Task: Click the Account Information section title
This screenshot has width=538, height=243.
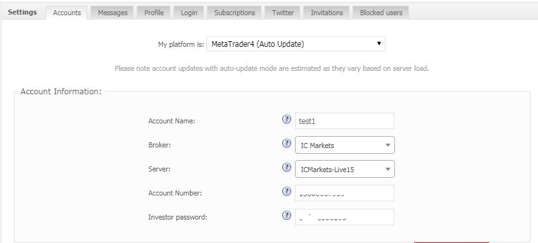Action: point(61,92)
